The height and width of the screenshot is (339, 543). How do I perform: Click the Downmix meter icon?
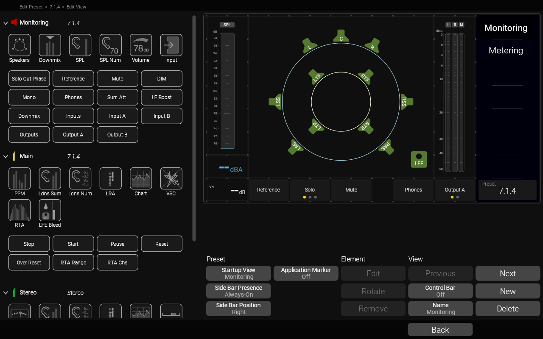point(50,45)
